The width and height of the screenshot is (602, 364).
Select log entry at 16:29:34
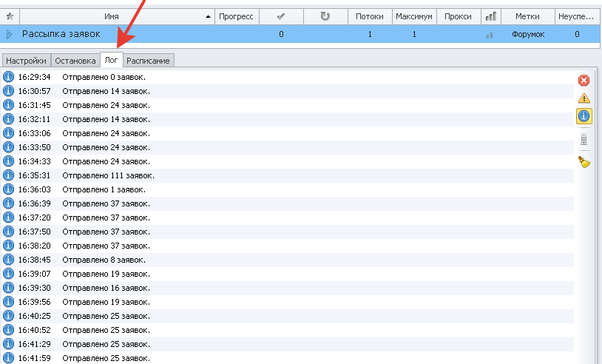point(287,77)
